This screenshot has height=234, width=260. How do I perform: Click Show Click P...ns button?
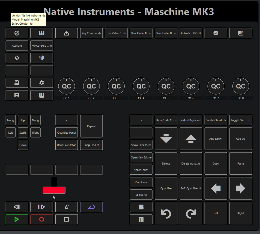141,145
